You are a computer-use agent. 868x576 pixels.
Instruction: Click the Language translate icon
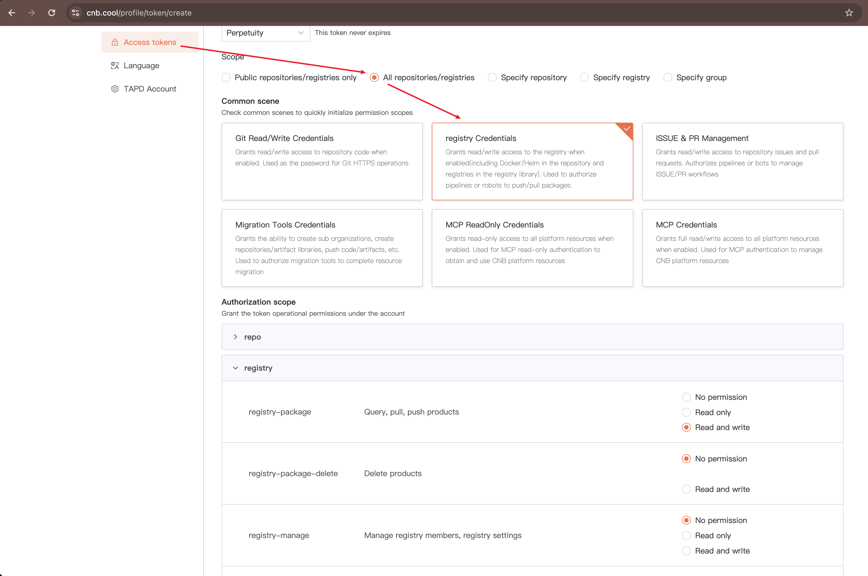pos(115,66)
